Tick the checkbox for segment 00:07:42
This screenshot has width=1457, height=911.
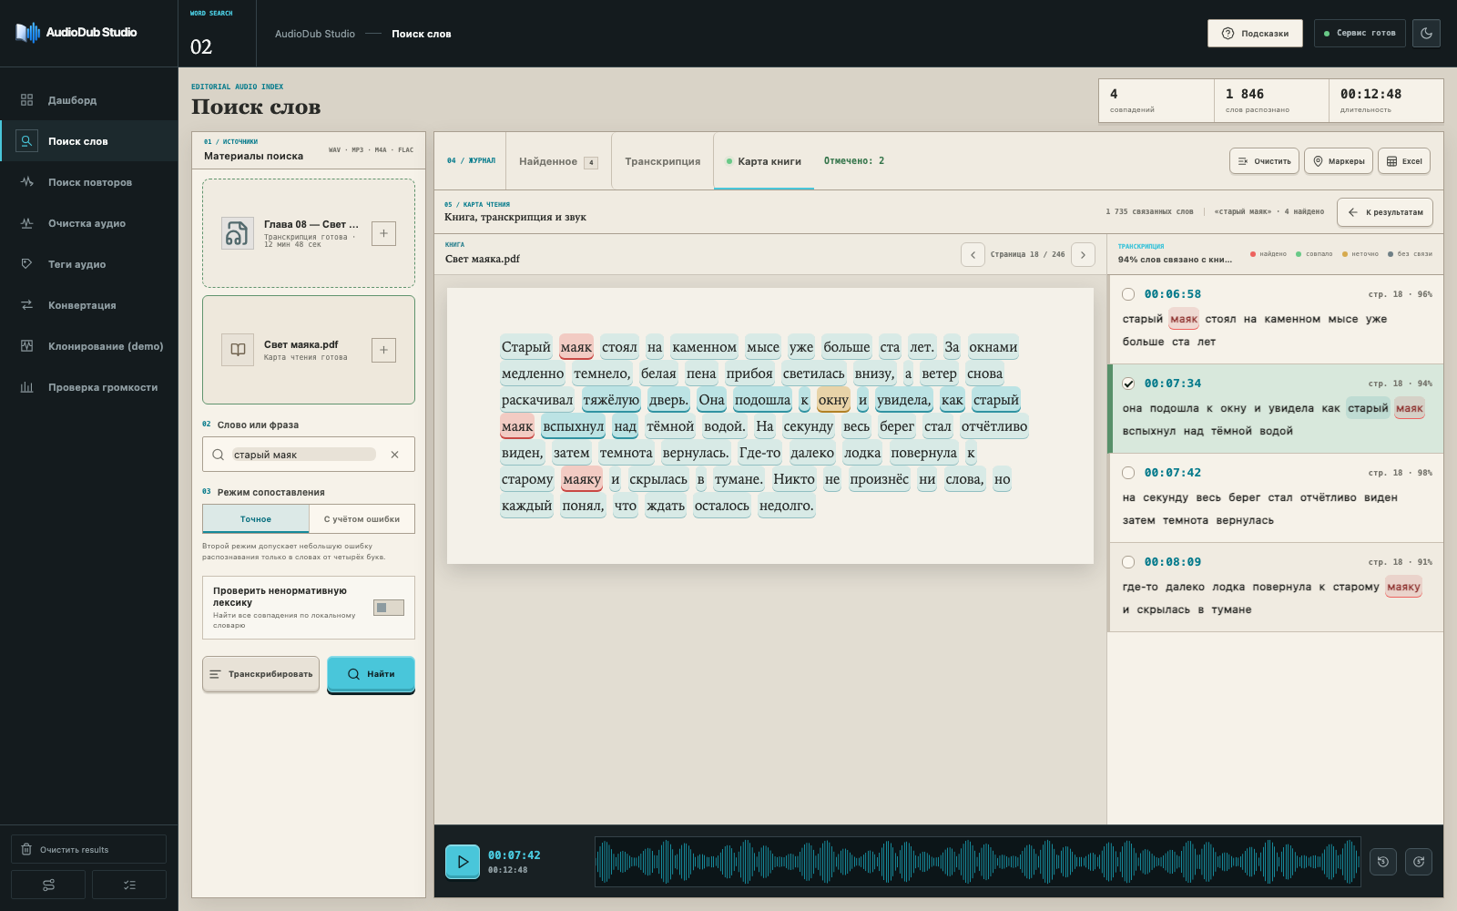(1128, 473)
